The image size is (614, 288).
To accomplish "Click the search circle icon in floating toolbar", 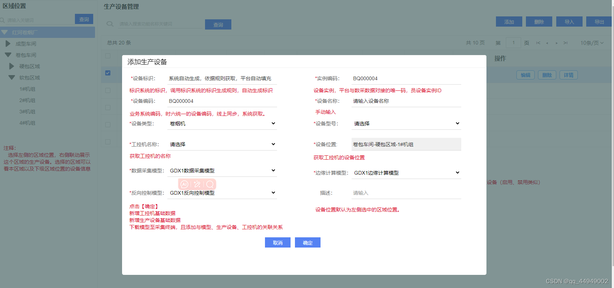I will [210, 184].
